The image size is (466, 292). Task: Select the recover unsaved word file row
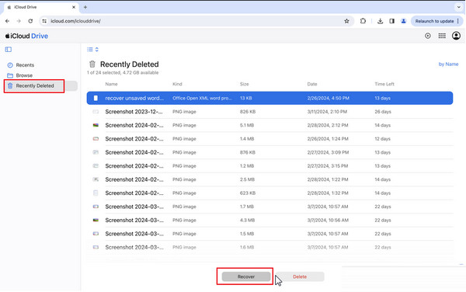pyautogui.click(x=270, y=98)
